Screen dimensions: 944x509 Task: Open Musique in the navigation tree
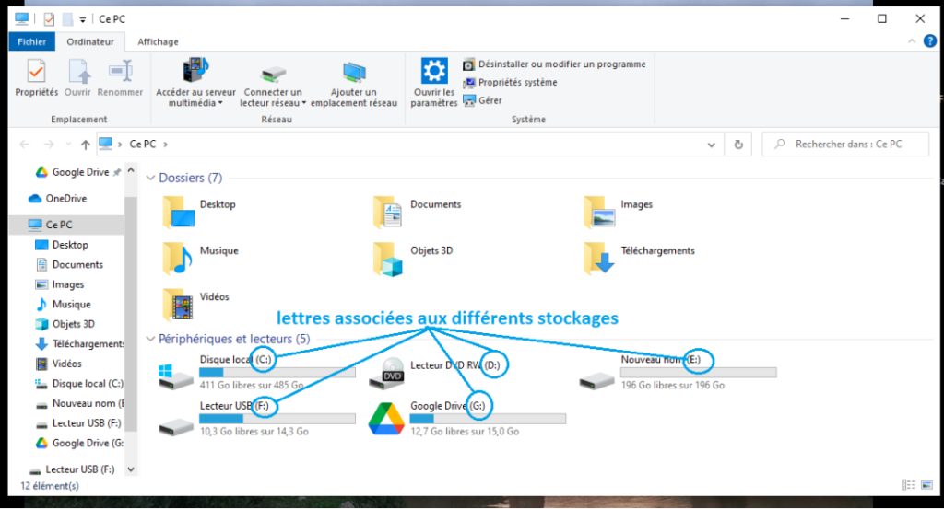point(64,304)
